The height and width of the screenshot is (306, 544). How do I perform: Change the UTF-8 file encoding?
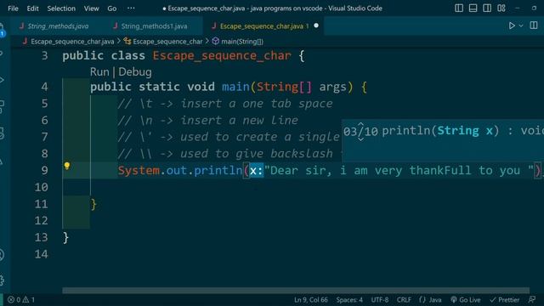coord(380,300)
